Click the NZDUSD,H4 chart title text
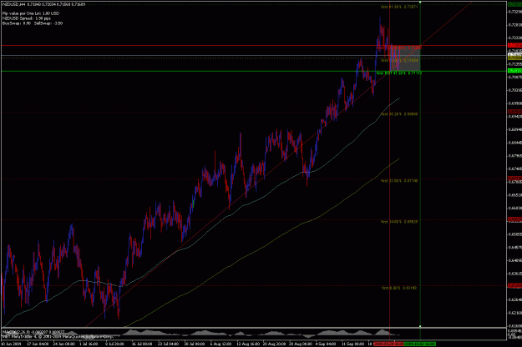The width and height of the screenshot is (522, 347). pyautogui.click(x=43, y=4)
